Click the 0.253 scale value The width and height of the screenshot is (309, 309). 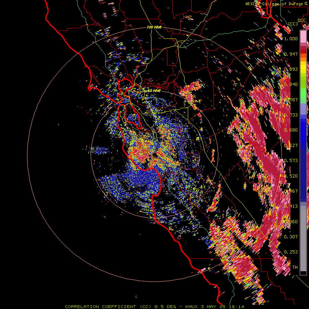(291, 252)
